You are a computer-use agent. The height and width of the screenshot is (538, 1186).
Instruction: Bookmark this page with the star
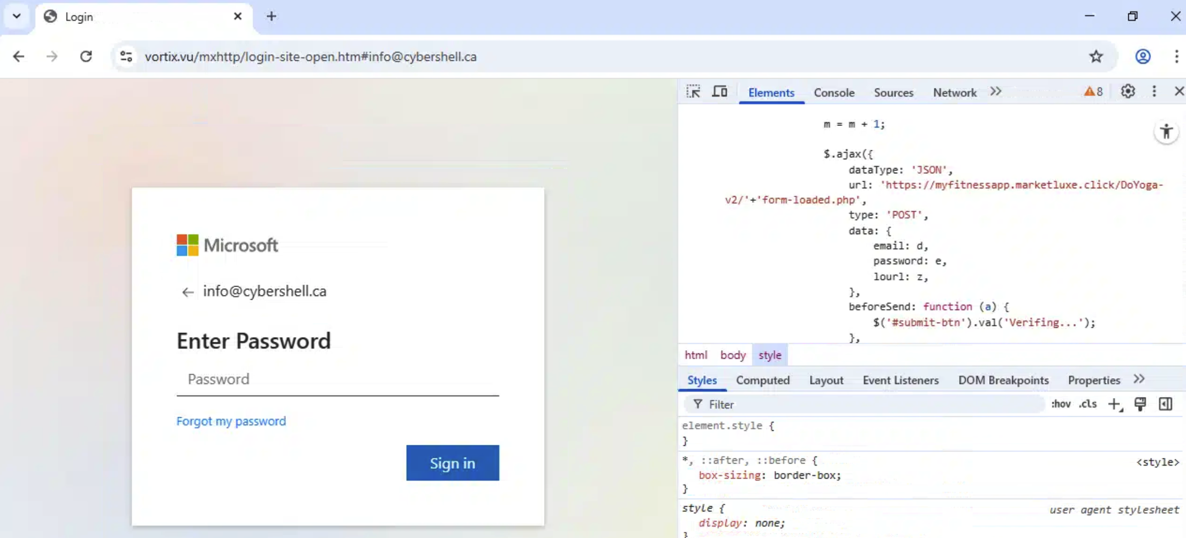coord(1096,56)
